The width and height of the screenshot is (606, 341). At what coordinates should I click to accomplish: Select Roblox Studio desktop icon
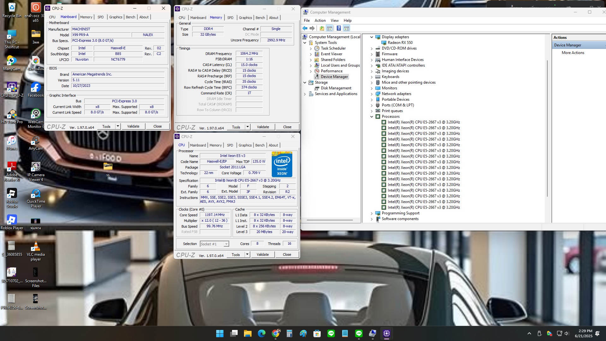tap(12, 198)
